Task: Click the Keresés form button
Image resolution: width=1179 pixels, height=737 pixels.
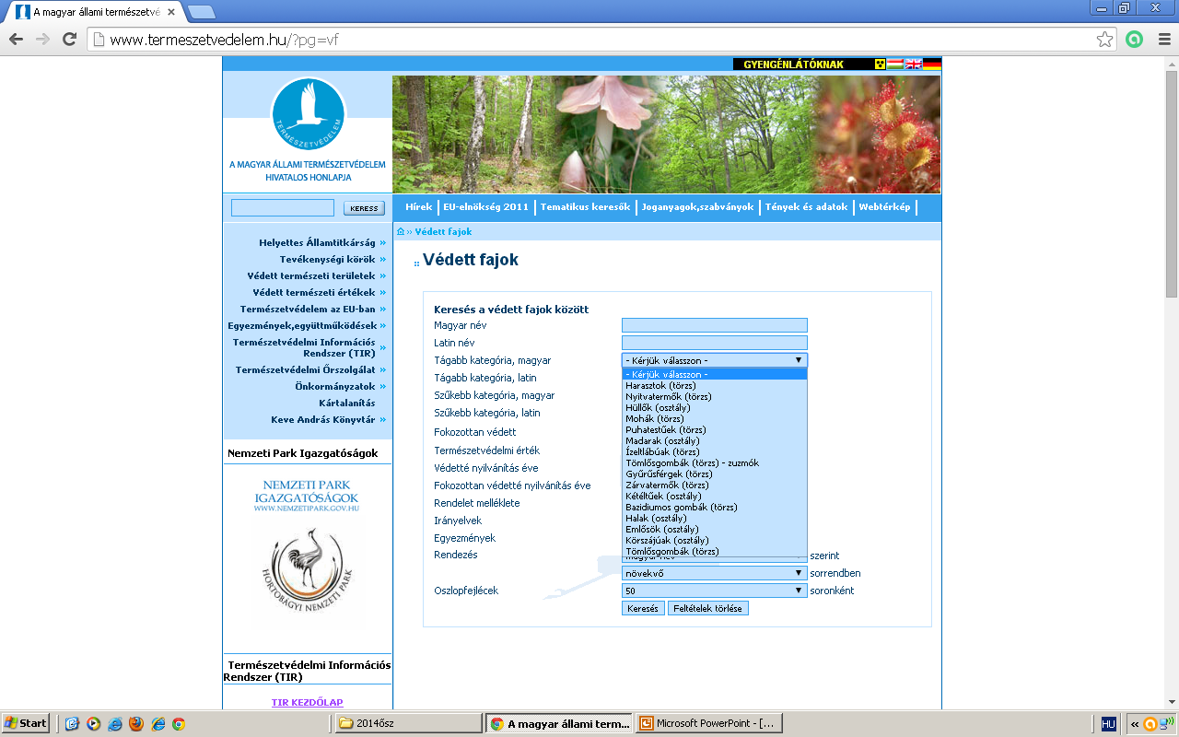Action: click(643, 609)
